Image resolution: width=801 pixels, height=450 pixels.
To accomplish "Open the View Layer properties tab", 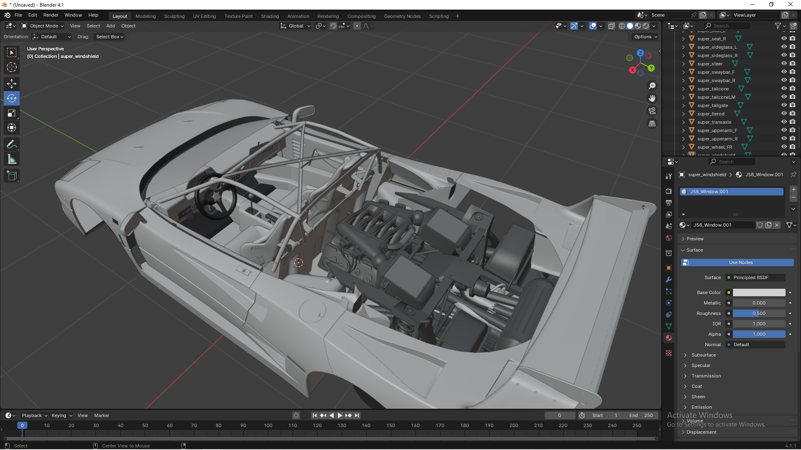I will (669, 214).
